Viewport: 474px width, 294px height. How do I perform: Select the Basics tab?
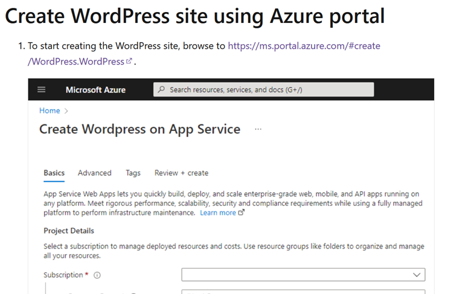54,173
